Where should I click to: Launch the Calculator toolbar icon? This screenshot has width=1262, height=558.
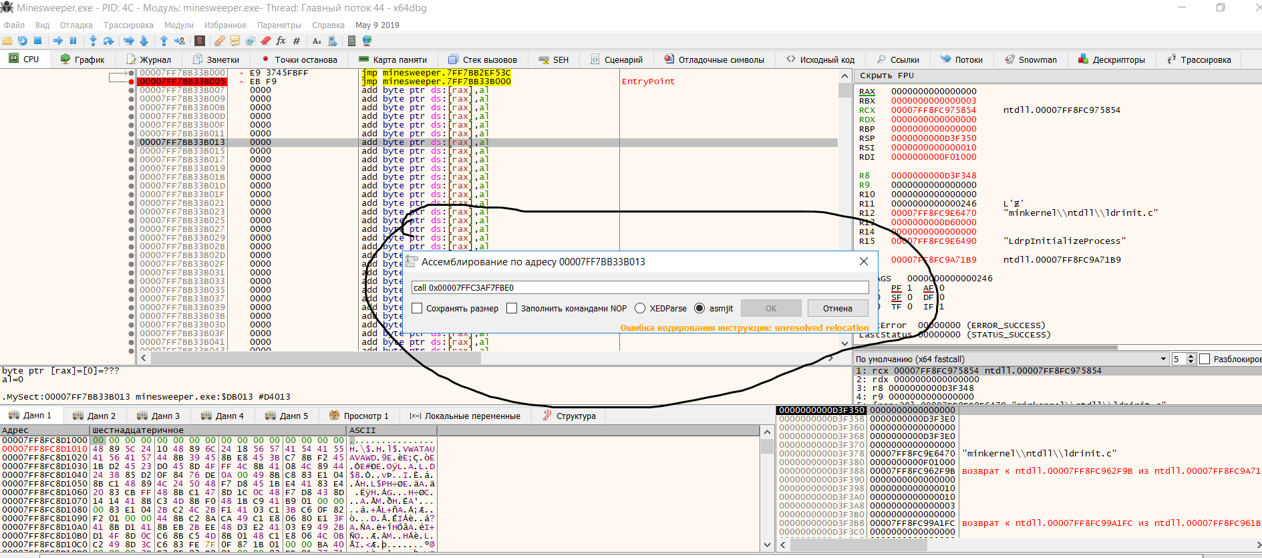tap(351, 41)
